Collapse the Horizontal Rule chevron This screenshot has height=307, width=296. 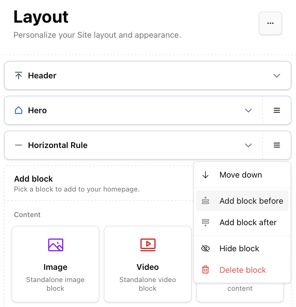[248, 145]
